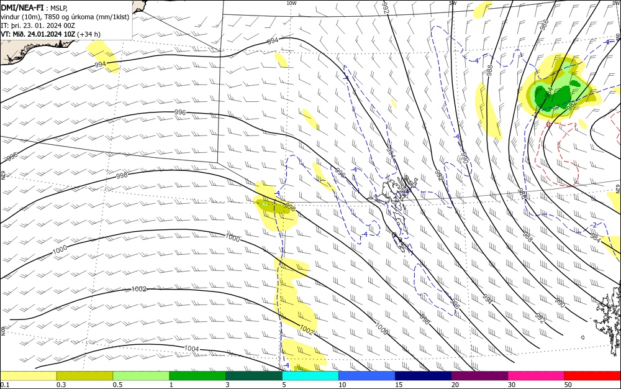Click the pink 30–50 legend swatch
Screen dimensions: 621x389
tap(537, 376)
